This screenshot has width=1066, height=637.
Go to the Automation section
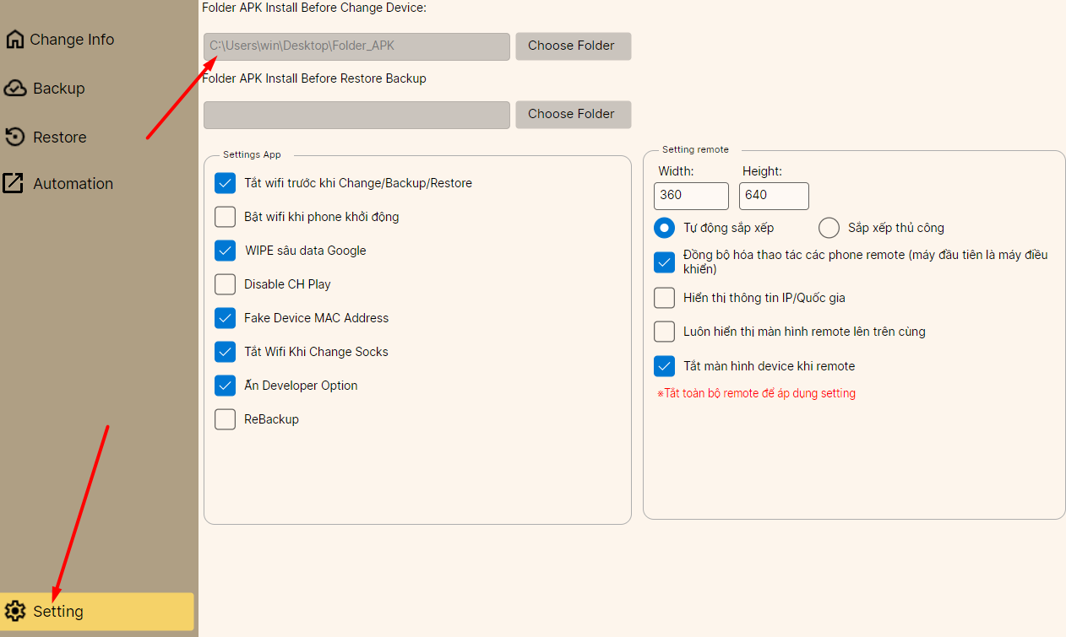pyautogui.click(x=73, y=183)
